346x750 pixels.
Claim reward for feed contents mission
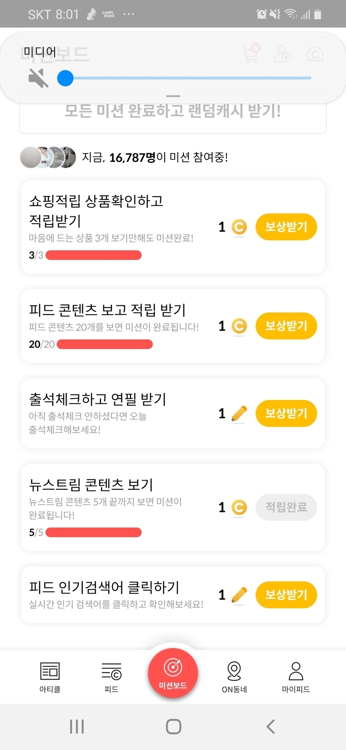coord(286,326)
